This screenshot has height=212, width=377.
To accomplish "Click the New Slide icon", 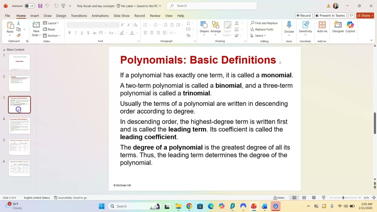I will point(36,25).
